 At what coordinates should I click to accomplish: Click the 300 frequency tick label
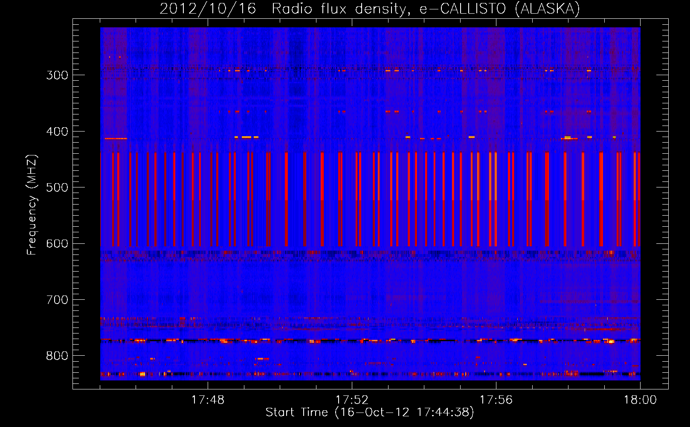(x=57, y=75)
